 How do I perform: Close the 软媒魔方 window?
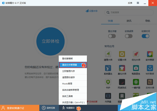[x=153, y=3]
